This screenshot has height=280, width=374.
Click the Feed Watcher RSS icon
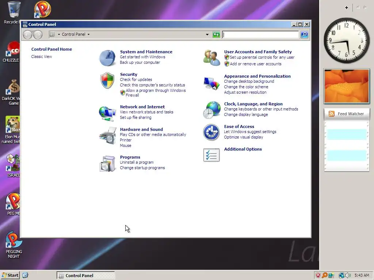click(332, 114)
